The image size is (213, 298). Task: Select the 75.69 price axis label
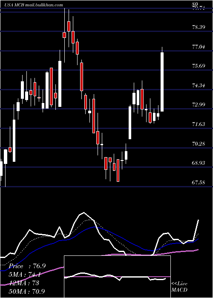199,66
